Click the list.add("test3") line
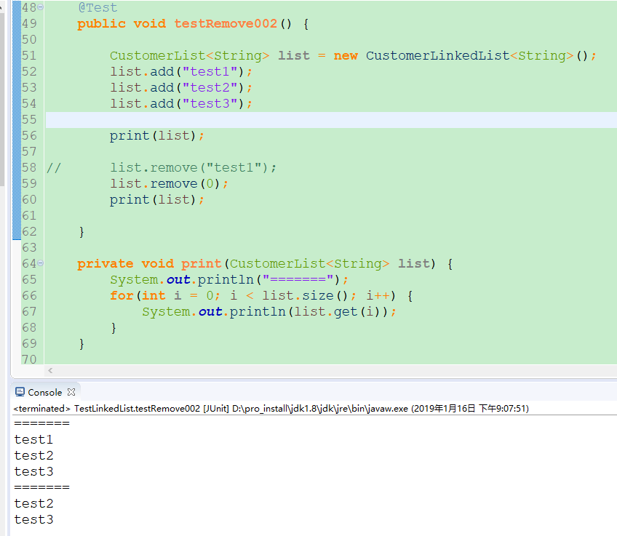 pos(181,104)
